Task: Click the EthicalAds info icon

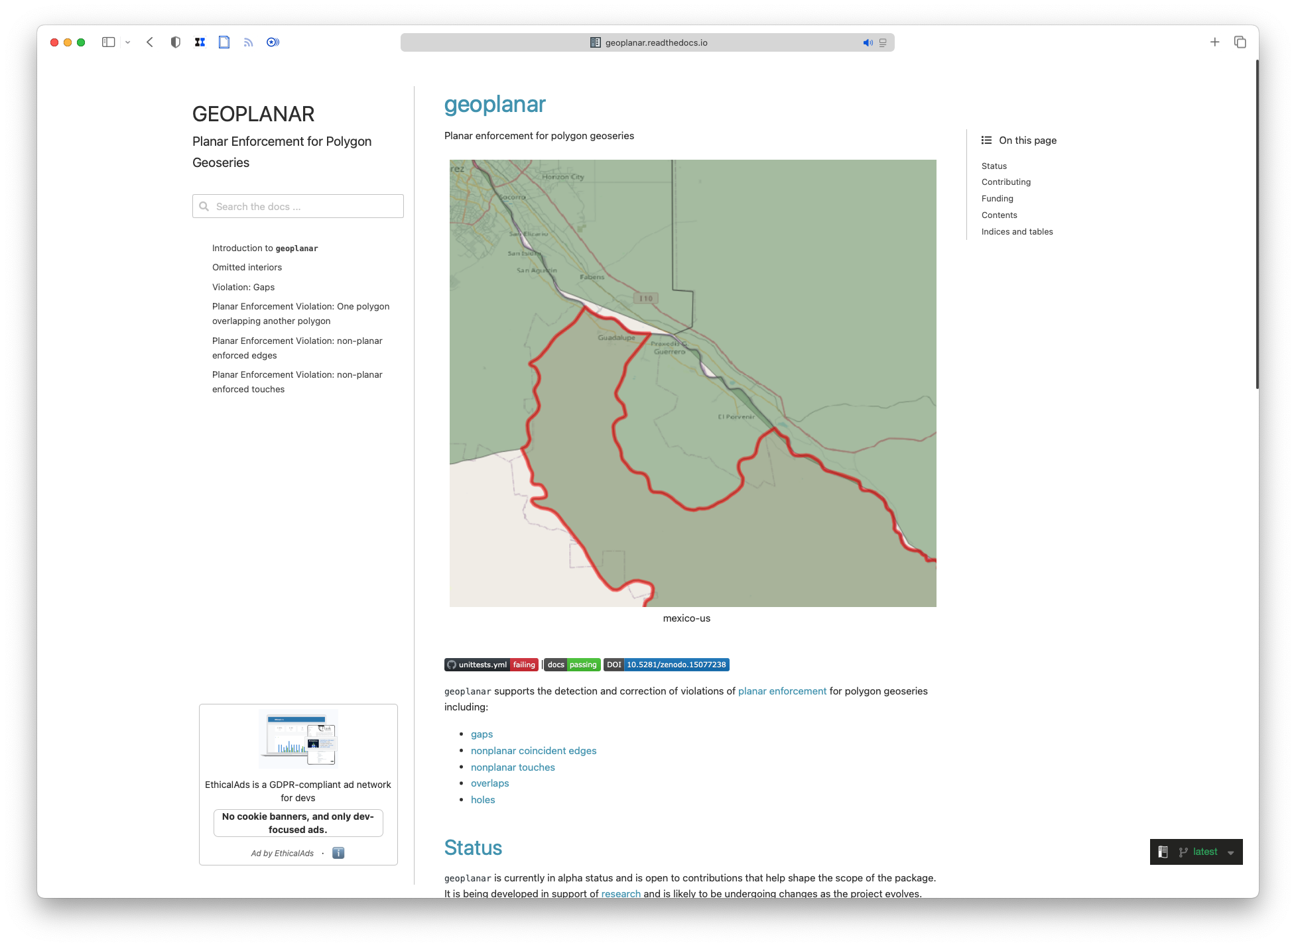Action: (338, 853)
